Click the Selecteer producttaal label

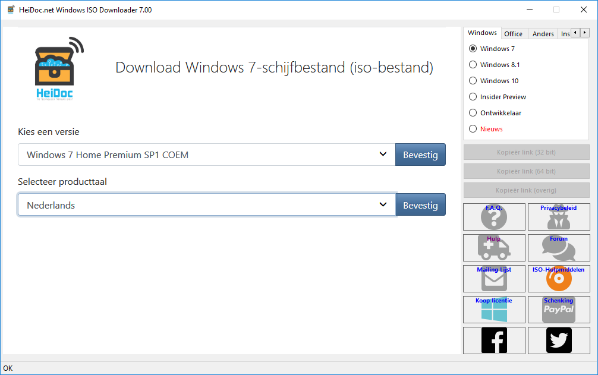pyautogui.click(x=62, y=182)
